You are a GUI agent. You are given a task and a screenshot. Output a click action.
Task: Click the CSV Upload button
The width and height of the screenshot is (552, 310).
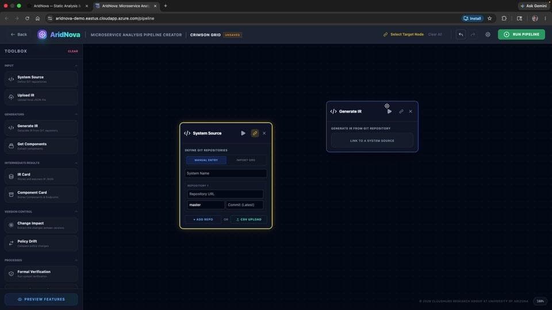click(x=248, y=219)
